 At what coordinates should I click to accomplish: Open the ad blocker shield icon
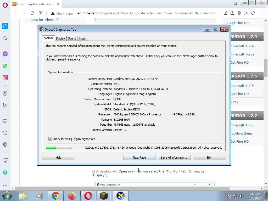(239, 13)
